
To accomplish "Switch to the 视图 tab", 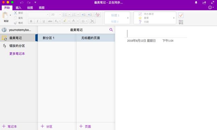I will pyautogui.click(x=41, y=7).
